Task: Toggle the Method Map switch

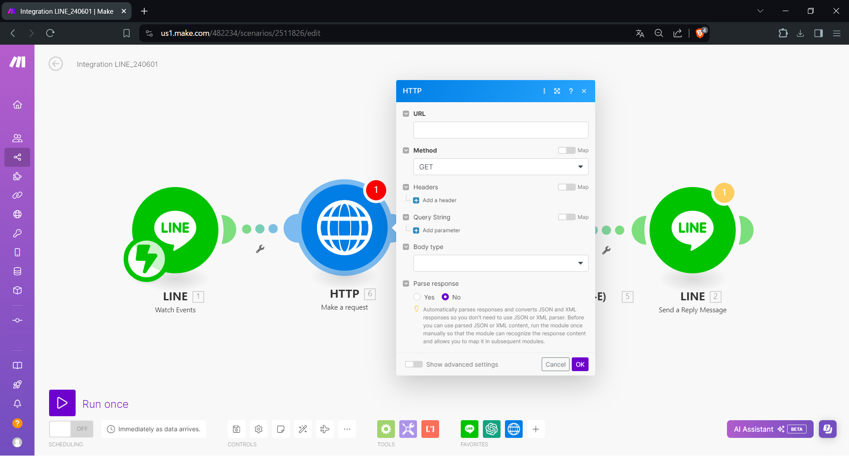Action: click(x=566, y=150)
